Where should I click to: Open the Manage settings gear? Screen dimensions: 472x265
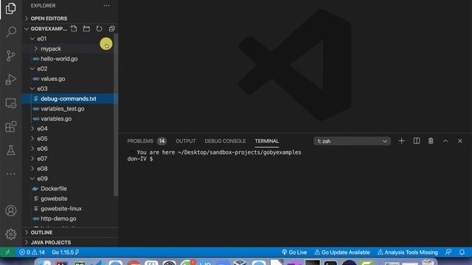(11, 234)
